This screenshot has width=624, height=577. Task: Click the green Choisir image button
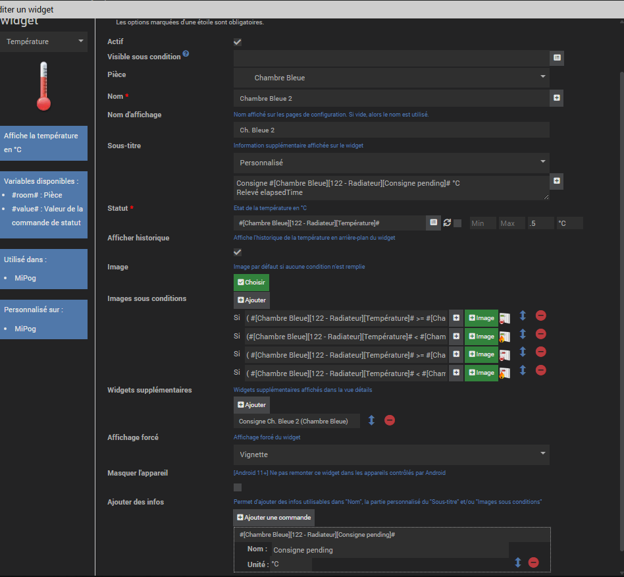point(251,283)
